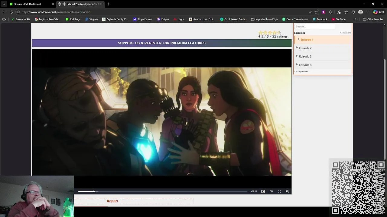Add this page to favorites star

tap(316, 12)
